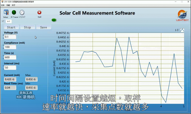Image resolution: width=191 pixels, height=114 pixels.
Task: Click the x-axis tick label 4
Action: click(x=161, y=106)
